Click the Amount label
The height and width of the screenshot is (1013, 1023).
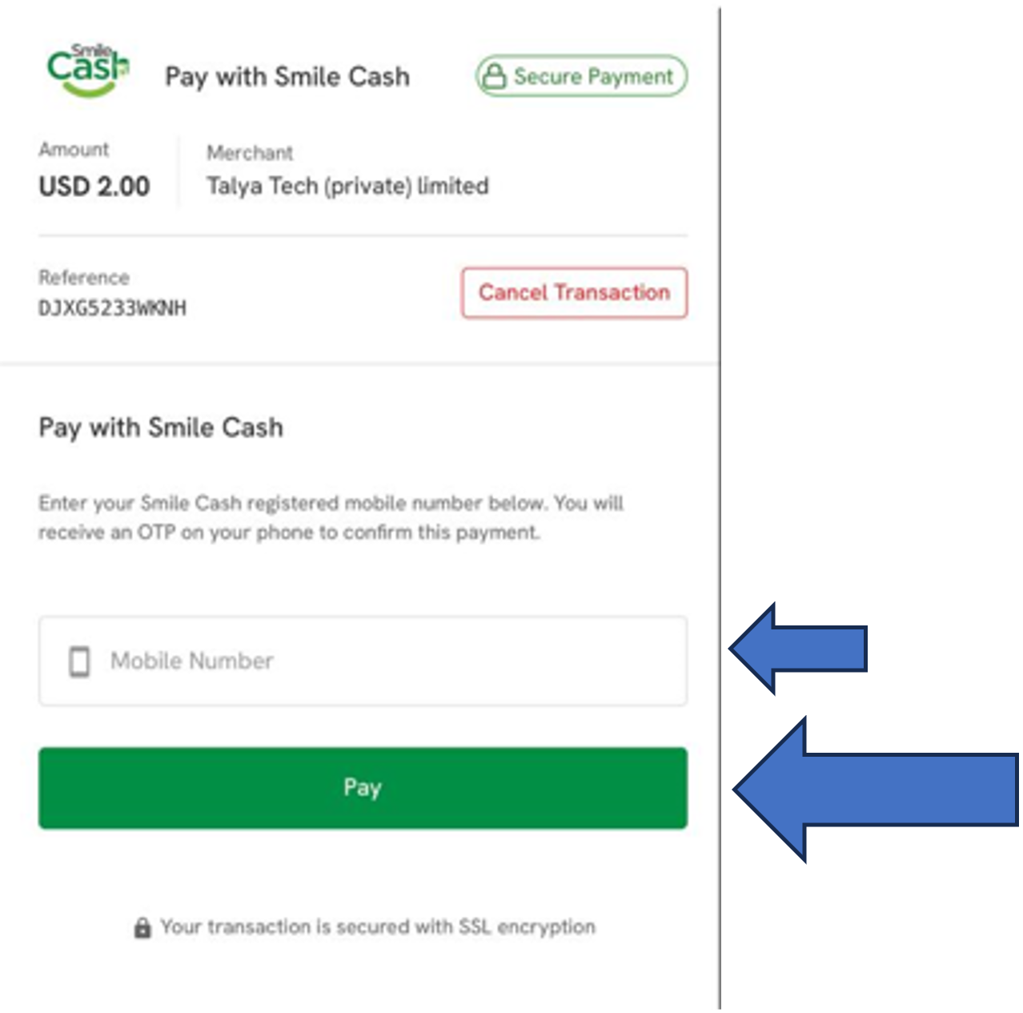coord(74,150)
